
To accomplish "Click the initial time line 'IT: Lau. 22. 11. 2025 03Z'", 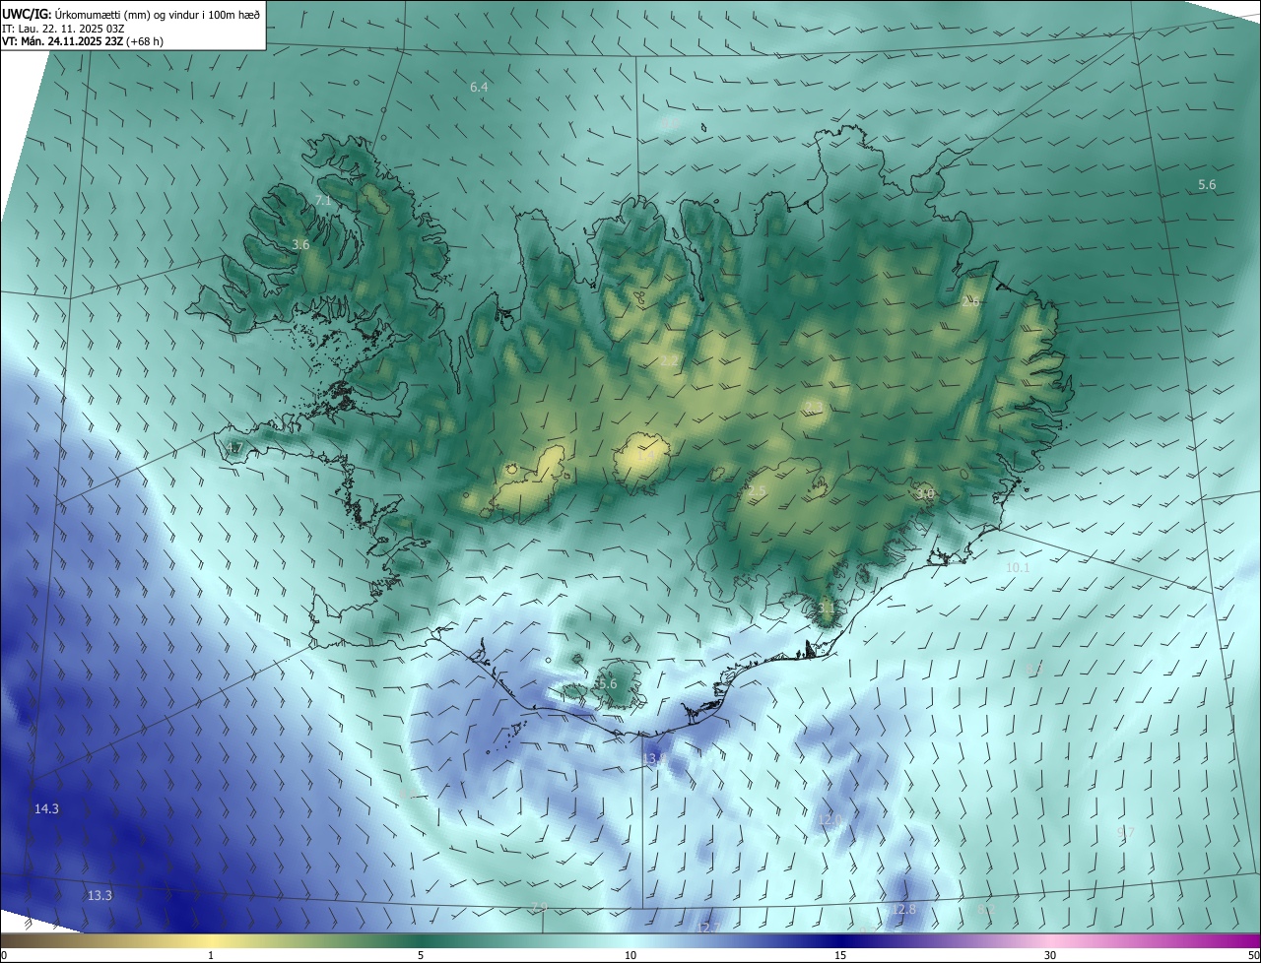I will tap(63, 29).
